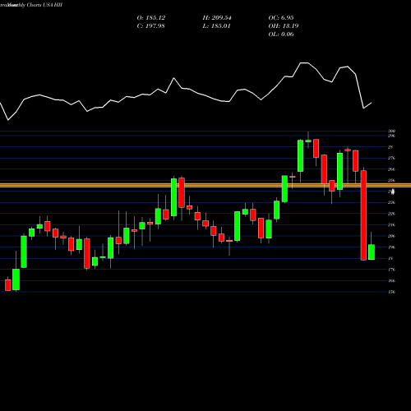Select the last green candlestick
Image resolution: width=411 pixels, height=411 pixels.
372,252
